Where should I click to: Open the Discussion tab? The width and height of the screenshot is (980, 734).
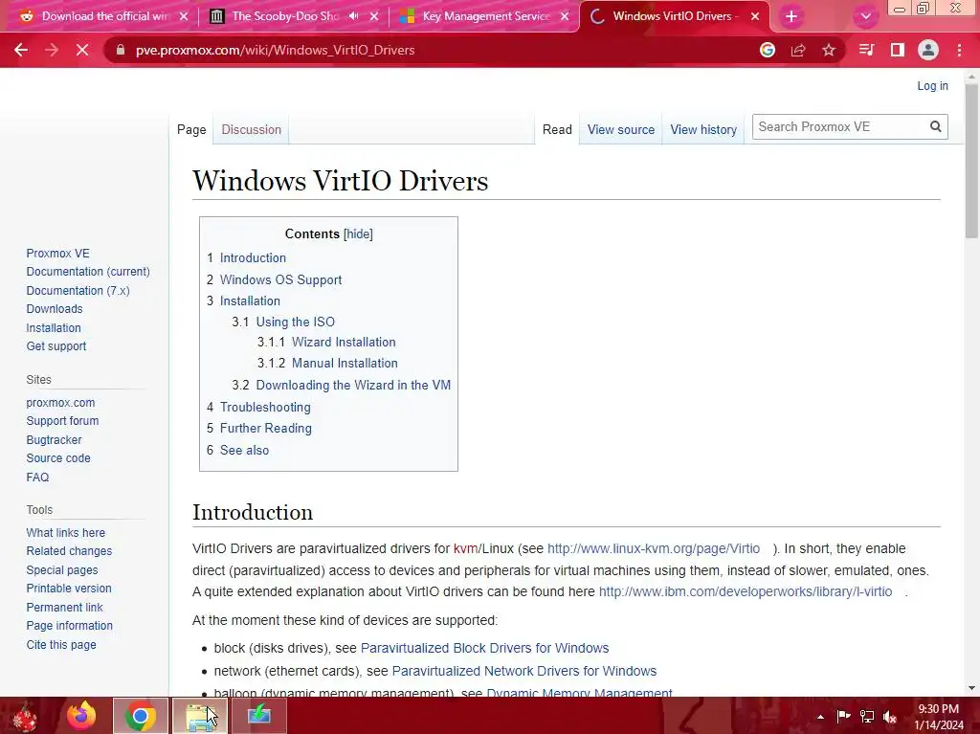tap(252, 129)
